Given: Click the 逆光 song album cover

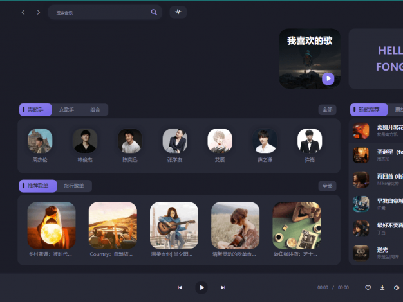Looking at the screenshot, I should click(x=361, y=253).
